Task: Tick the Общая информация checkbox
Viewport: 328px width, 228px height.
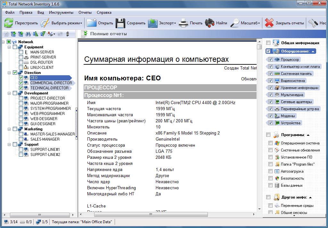Action: [268, 43]
